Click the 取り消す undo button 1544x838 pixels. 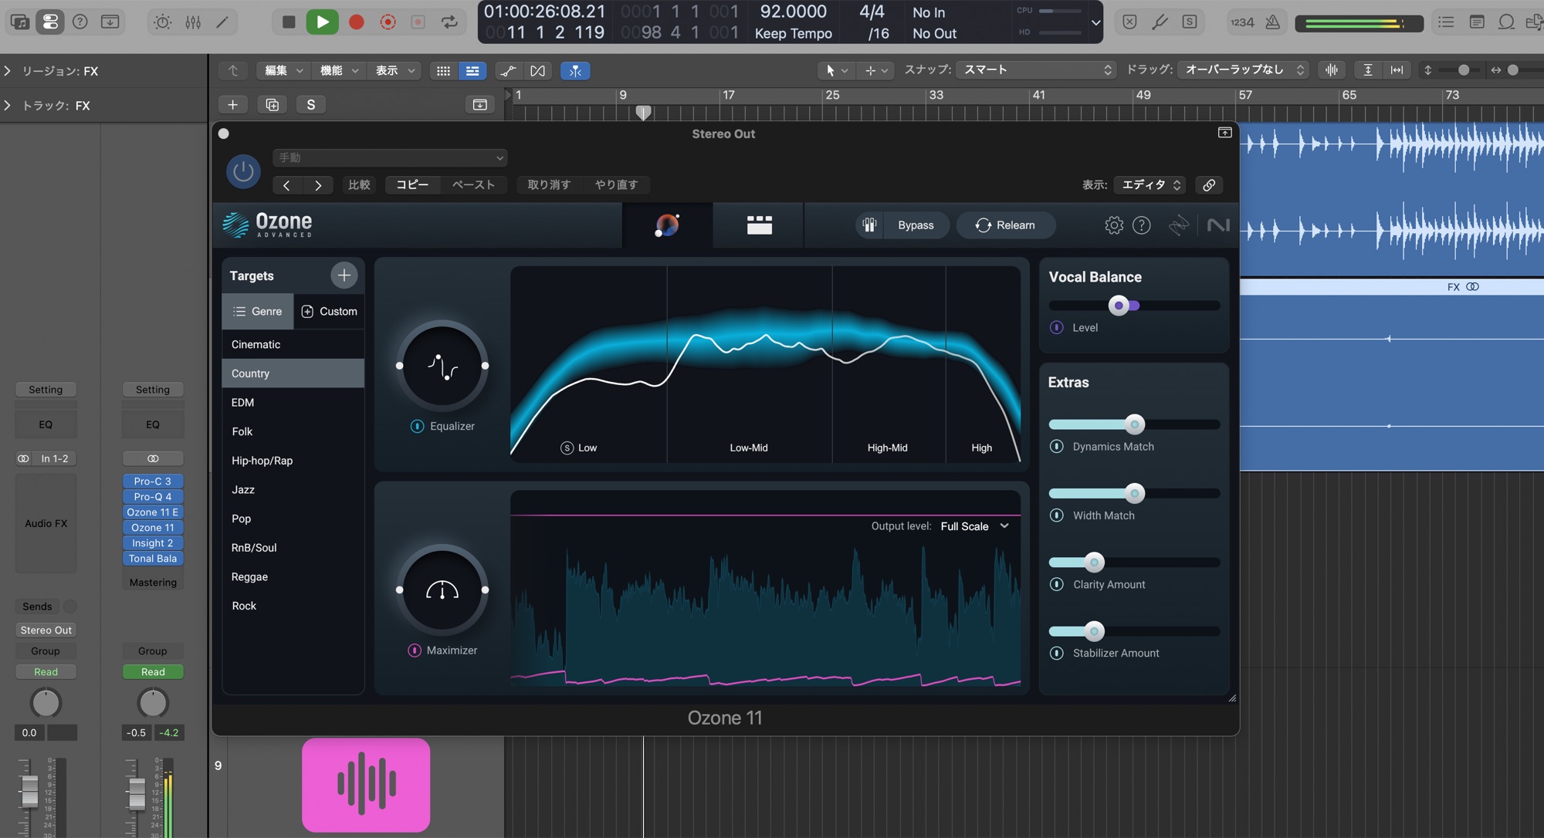coord(549,185)
